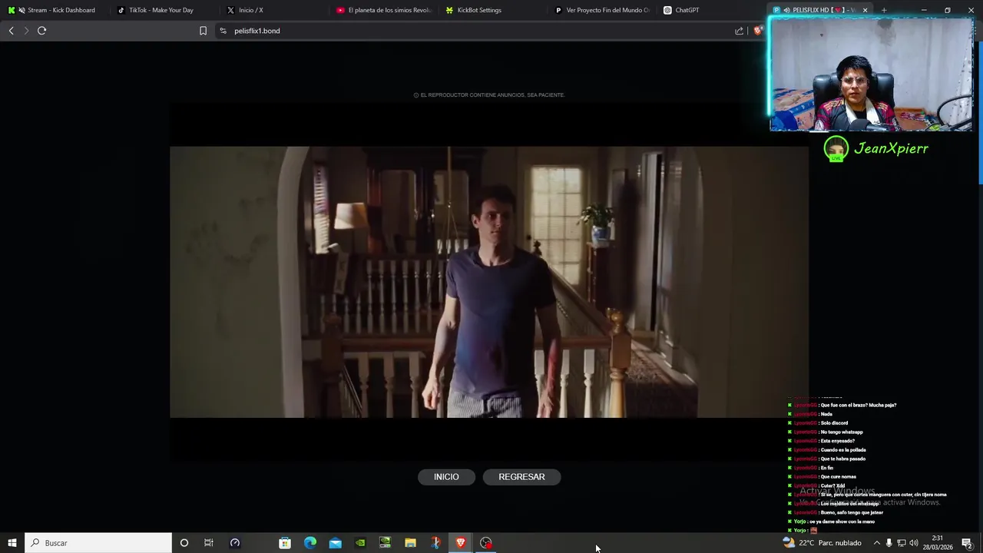Show hidden system tray icons

tap(876, 543)
